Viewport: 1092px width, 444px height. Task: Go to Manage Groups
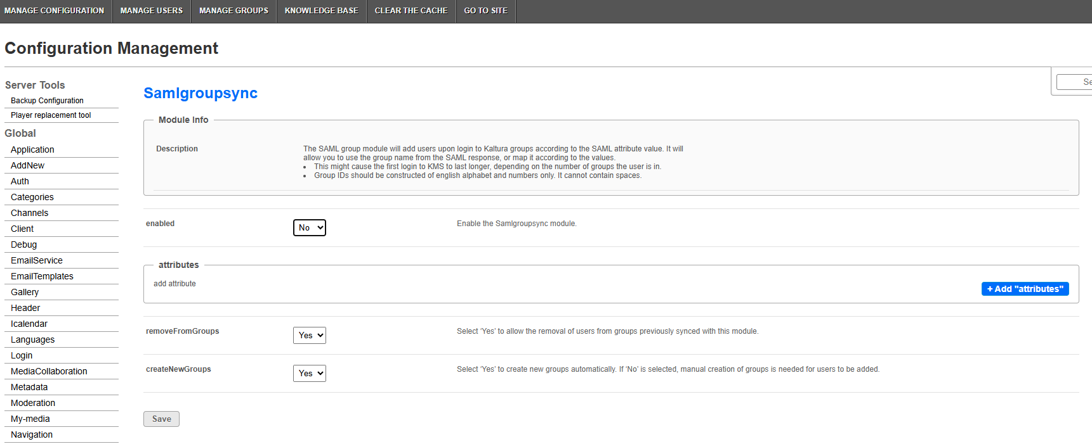click(234, 11)
